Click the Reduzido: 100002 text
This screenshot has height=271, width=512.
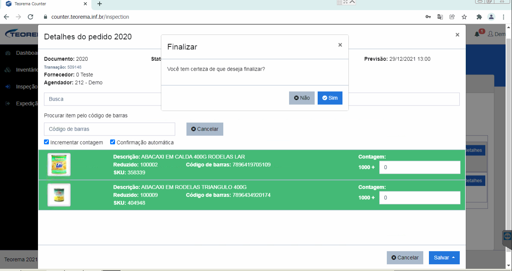(x=135, y=164)
